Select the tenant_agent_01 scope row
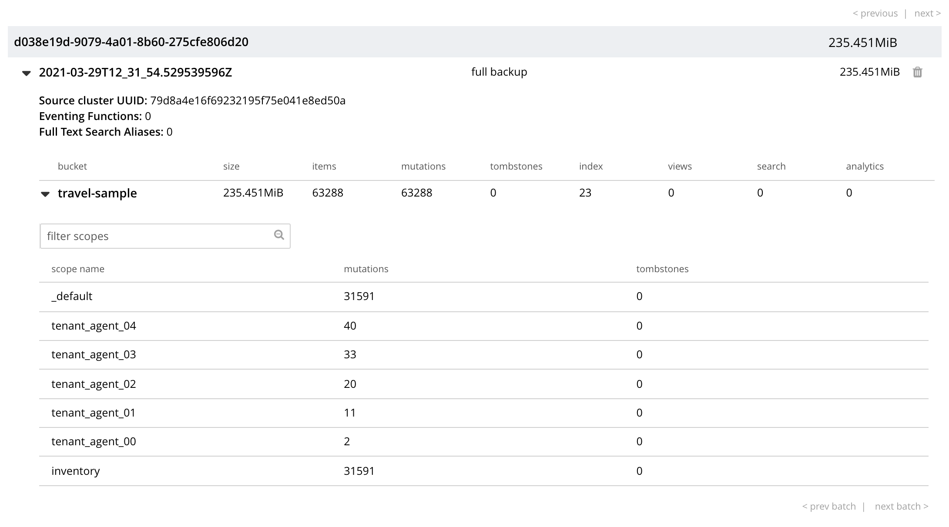This screenshot has width=949, height=527. tap(94, 413)
